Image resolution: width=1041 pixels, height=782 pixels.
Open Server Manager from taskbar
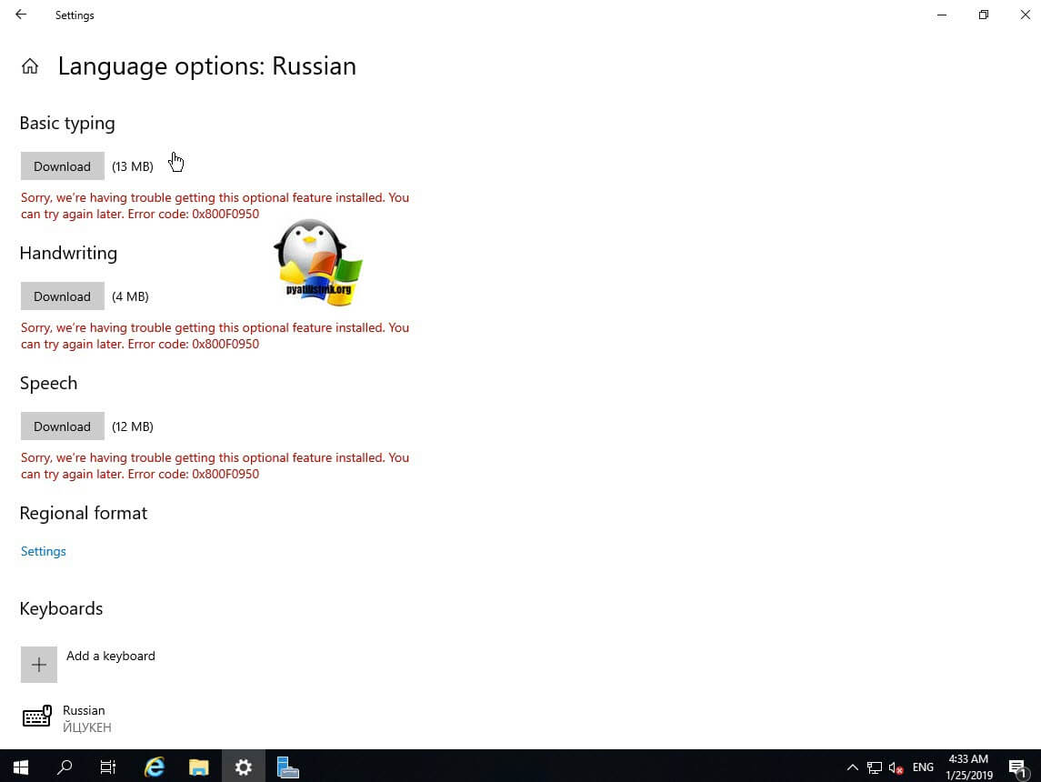(287, 767)
